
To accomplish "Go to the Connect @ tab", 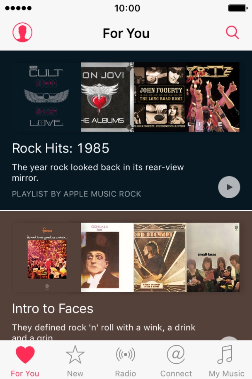I will [x=176, y=361].
